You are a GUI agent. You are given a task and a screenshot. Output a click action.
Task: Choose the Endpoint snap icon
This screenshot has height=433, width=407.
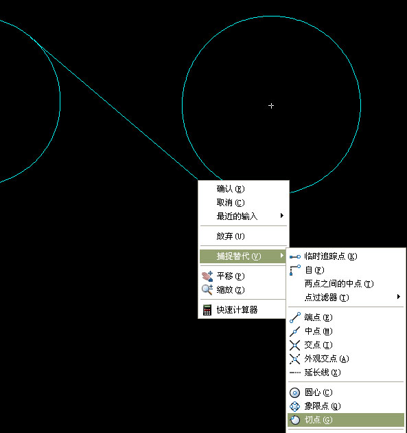(294, 318)
